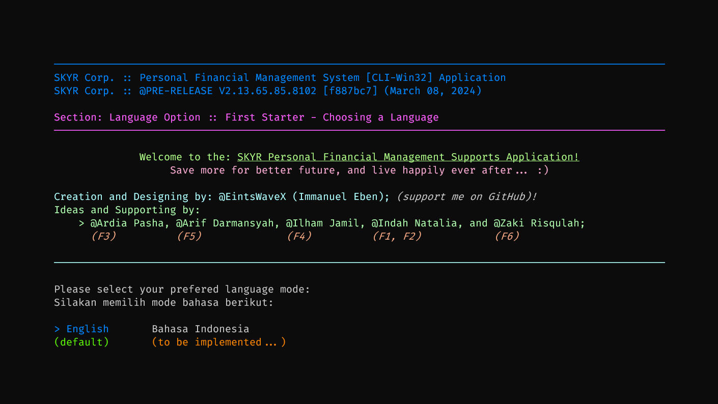Click the Section: Language Option heading
This screenshot has height=404, width=718.
(127, 118)
